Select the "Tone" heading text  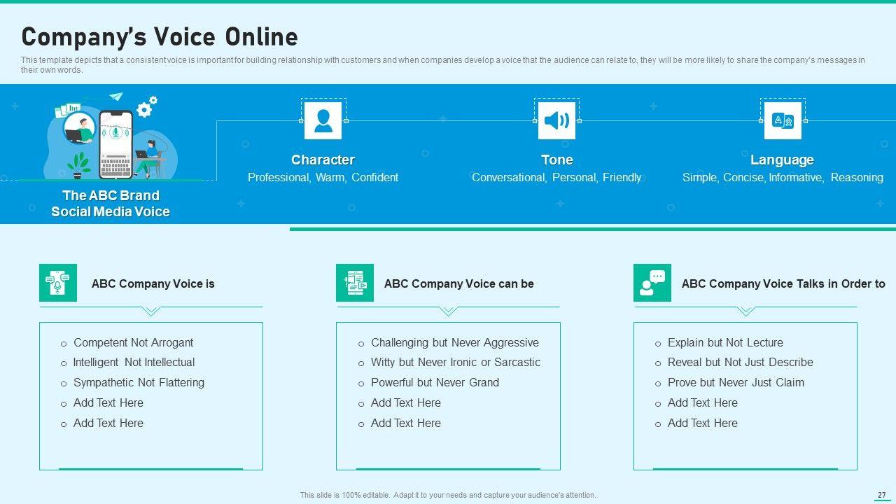(556, 160)
